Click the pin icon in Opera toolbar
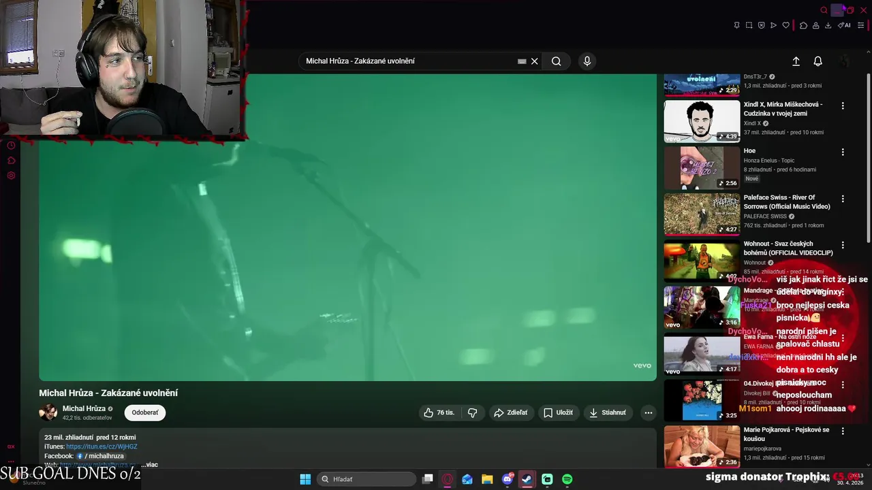Viewport: 872px width, 490px height. click(736, 25)
